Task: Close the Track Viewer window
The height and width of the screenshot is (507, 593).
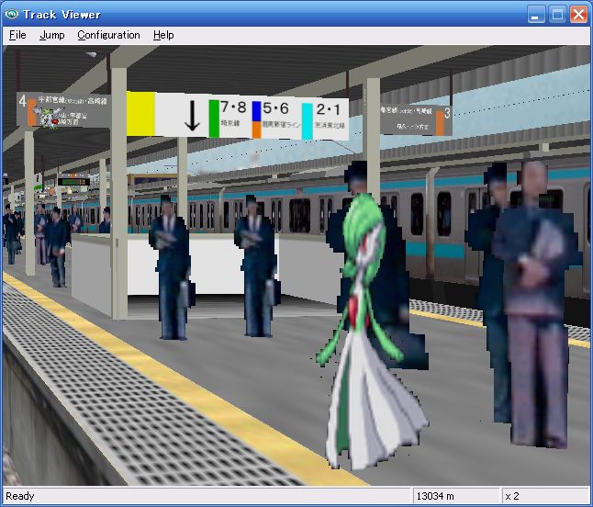Action: [x=578, y=15]
